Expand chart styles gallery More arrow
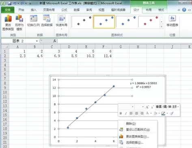Screen dimensions: 192x148 click(162, 27)
